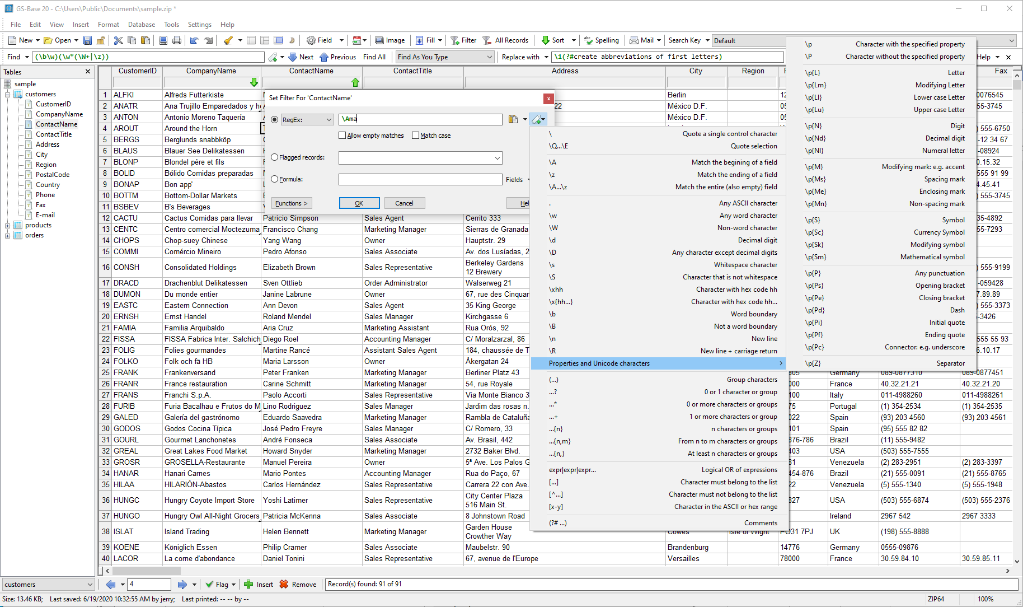Viewport: 1023px width, 607px height.
Task: Expand the orders table tree node
Action: (8, 236)
